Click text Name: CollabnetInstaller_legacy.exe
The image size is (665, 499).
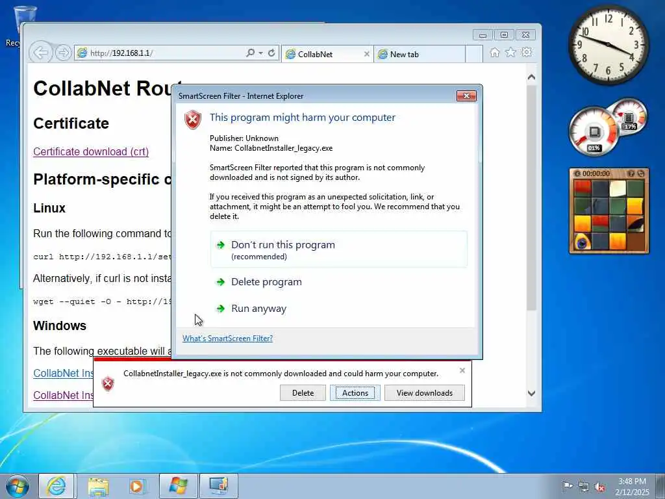coord(271,148)
